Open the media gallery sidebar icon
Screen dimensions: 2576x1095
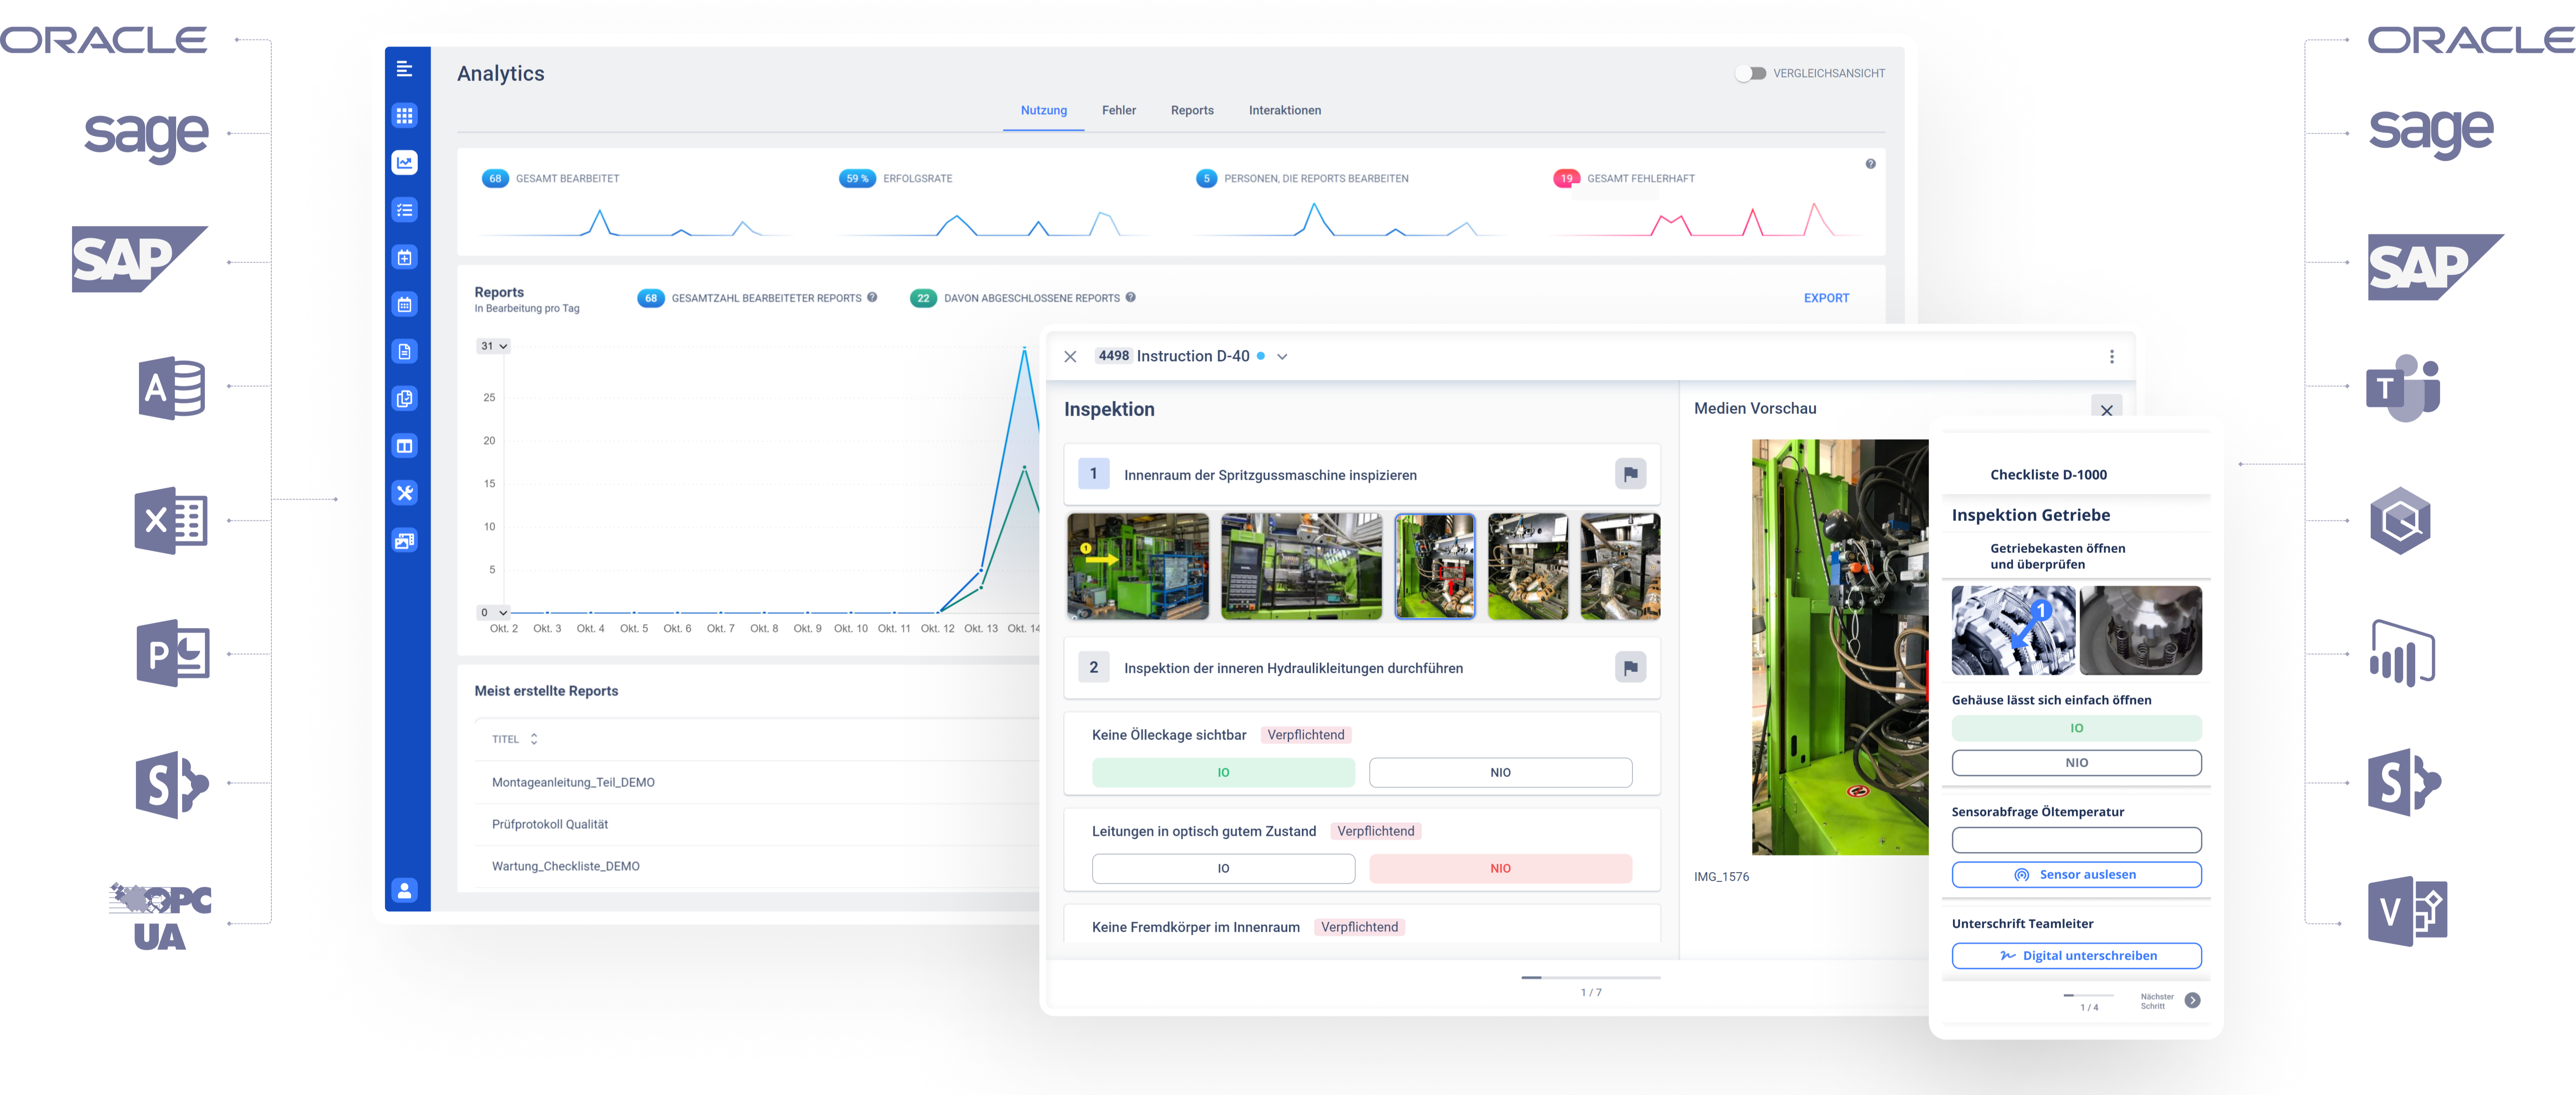(x=404, y=541)
